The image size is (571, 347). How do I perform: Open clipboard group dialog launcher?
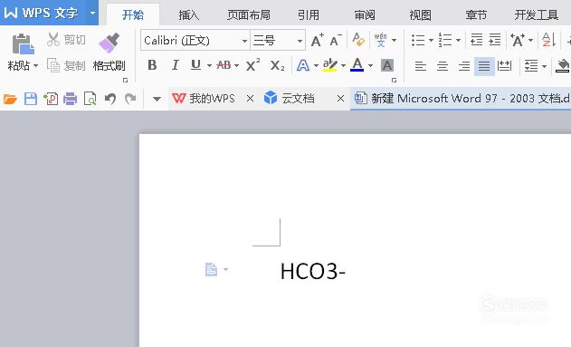(x=125, y=80)
